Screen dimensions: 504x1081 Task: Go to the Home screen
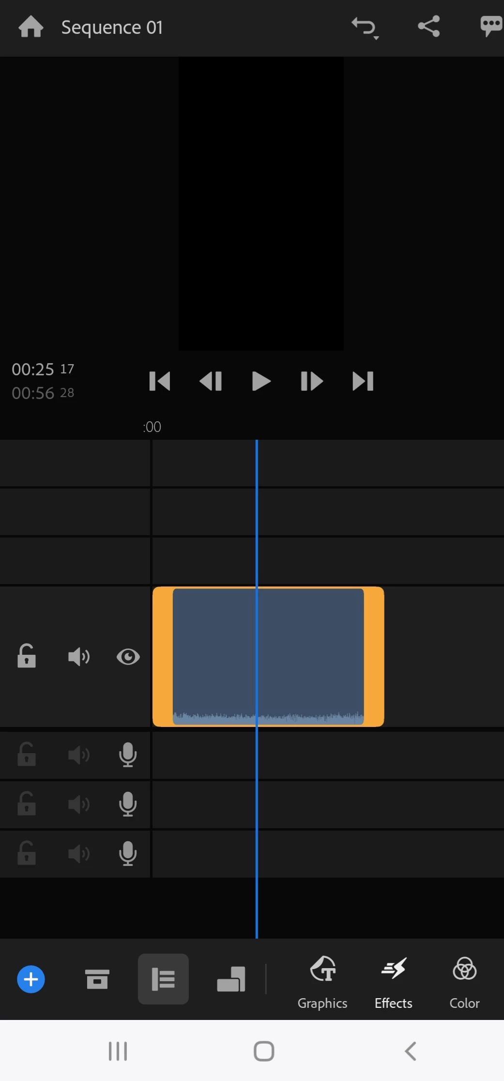pos(31,27)
